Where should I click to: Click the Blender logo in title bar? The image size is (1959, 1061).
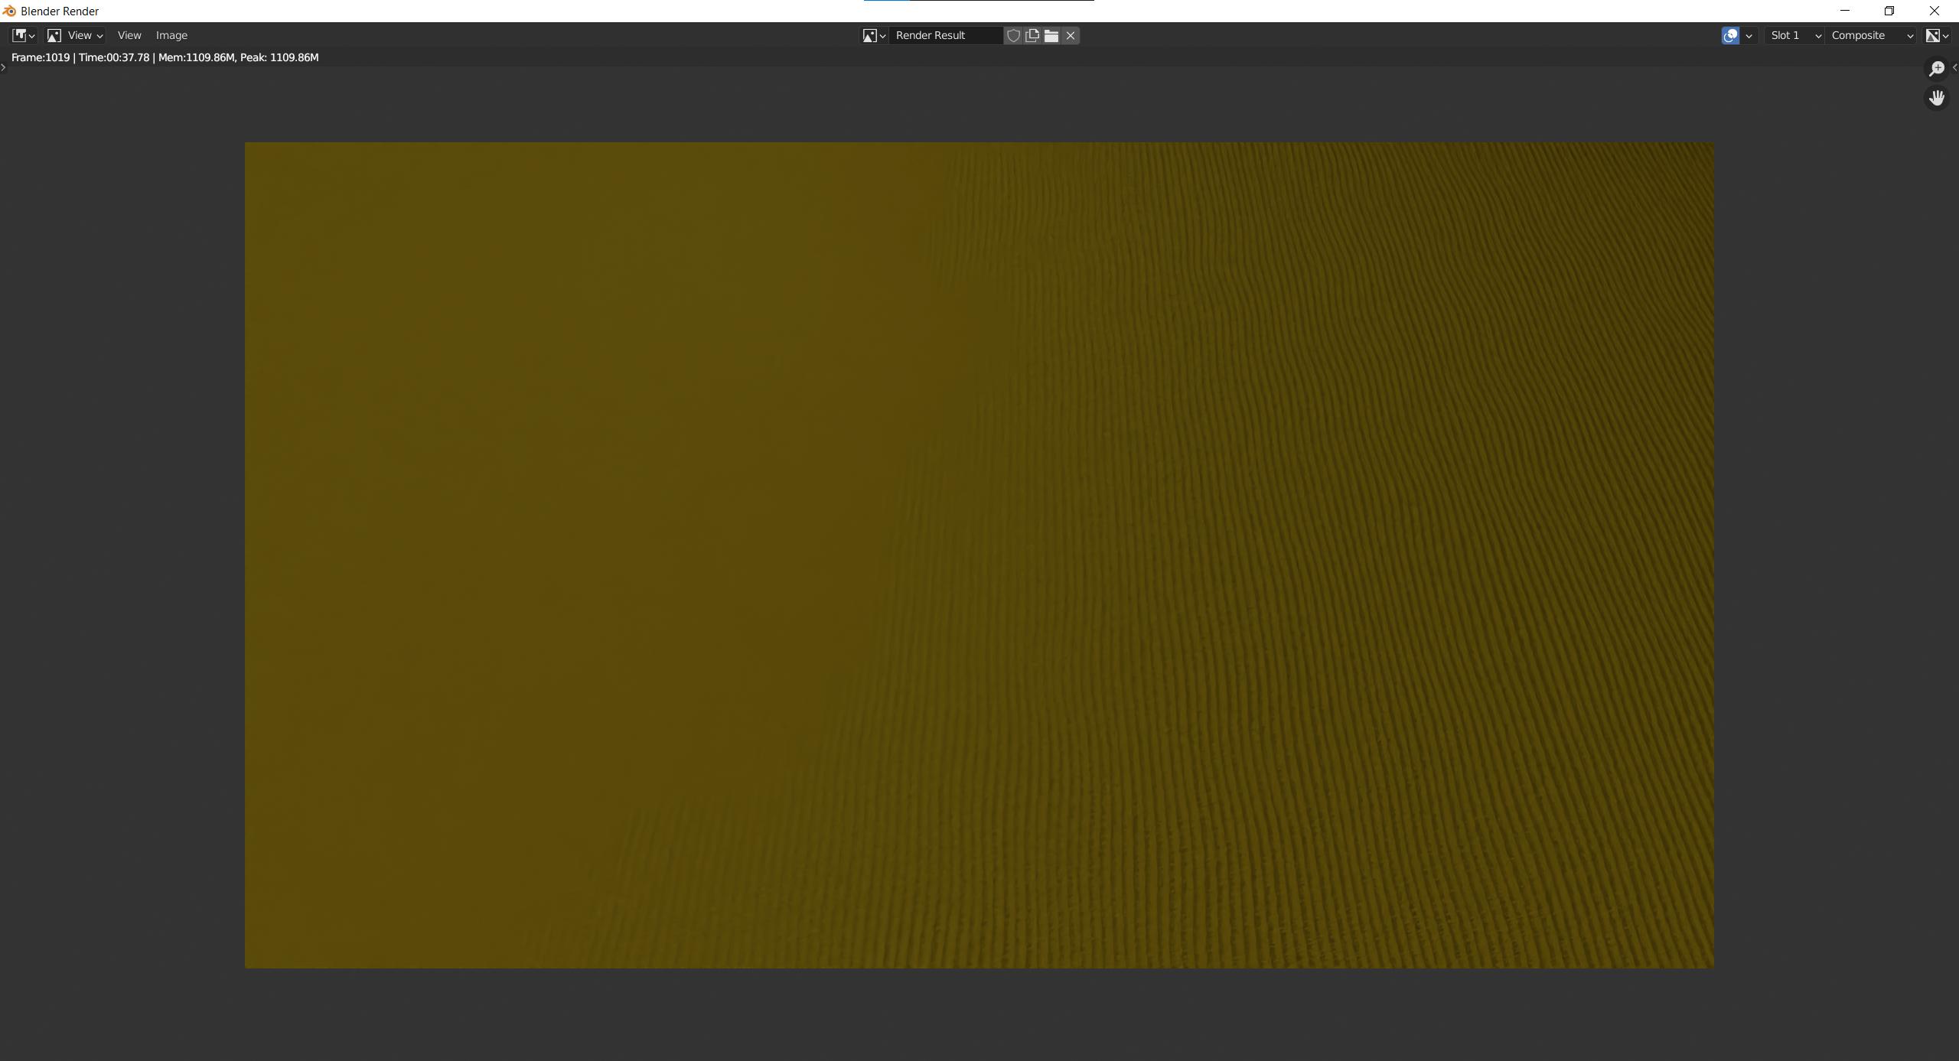pos(9,11)
